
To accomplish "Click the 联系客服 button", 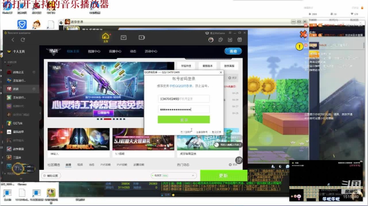I will coord(229,66).
